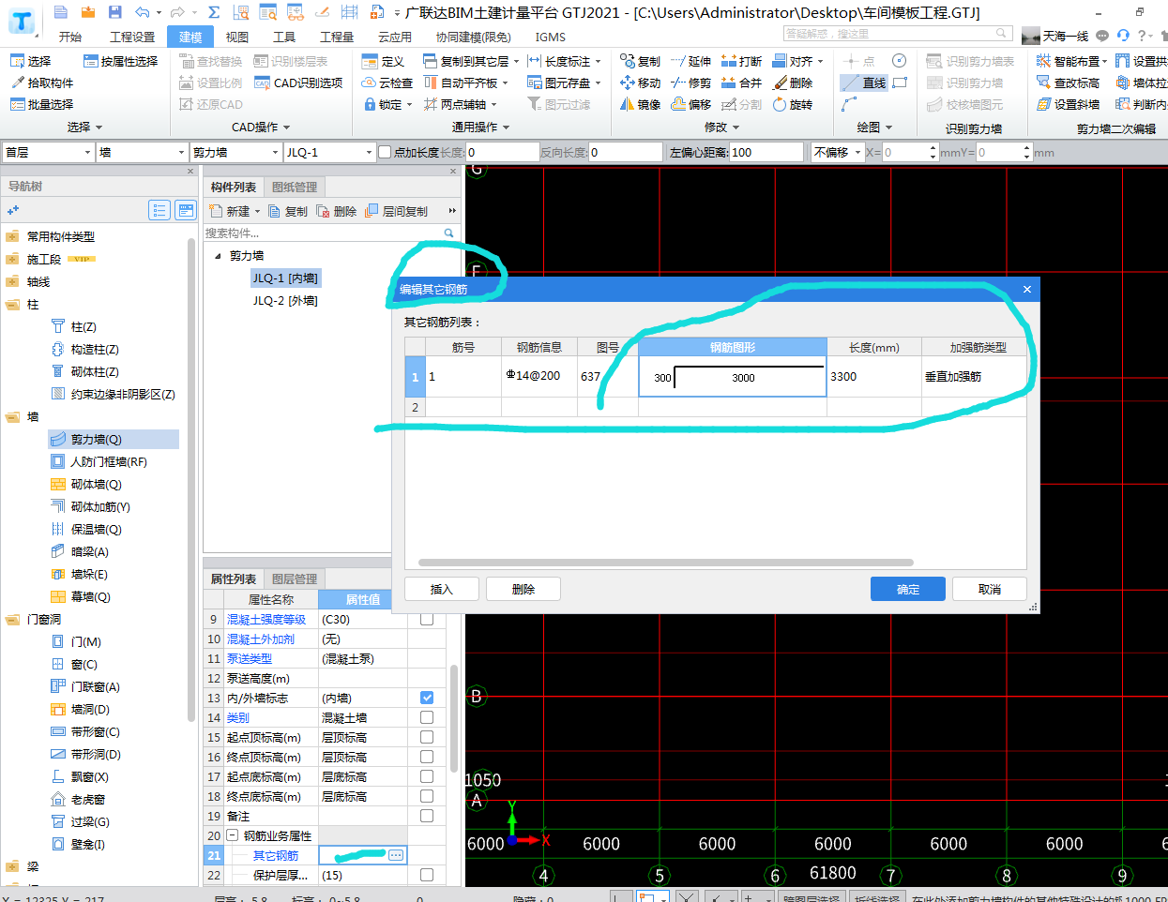Viewport: 1168px width, 902px height.
Task: Click 确定 in rebar dialog
Action: pos(908,589)
